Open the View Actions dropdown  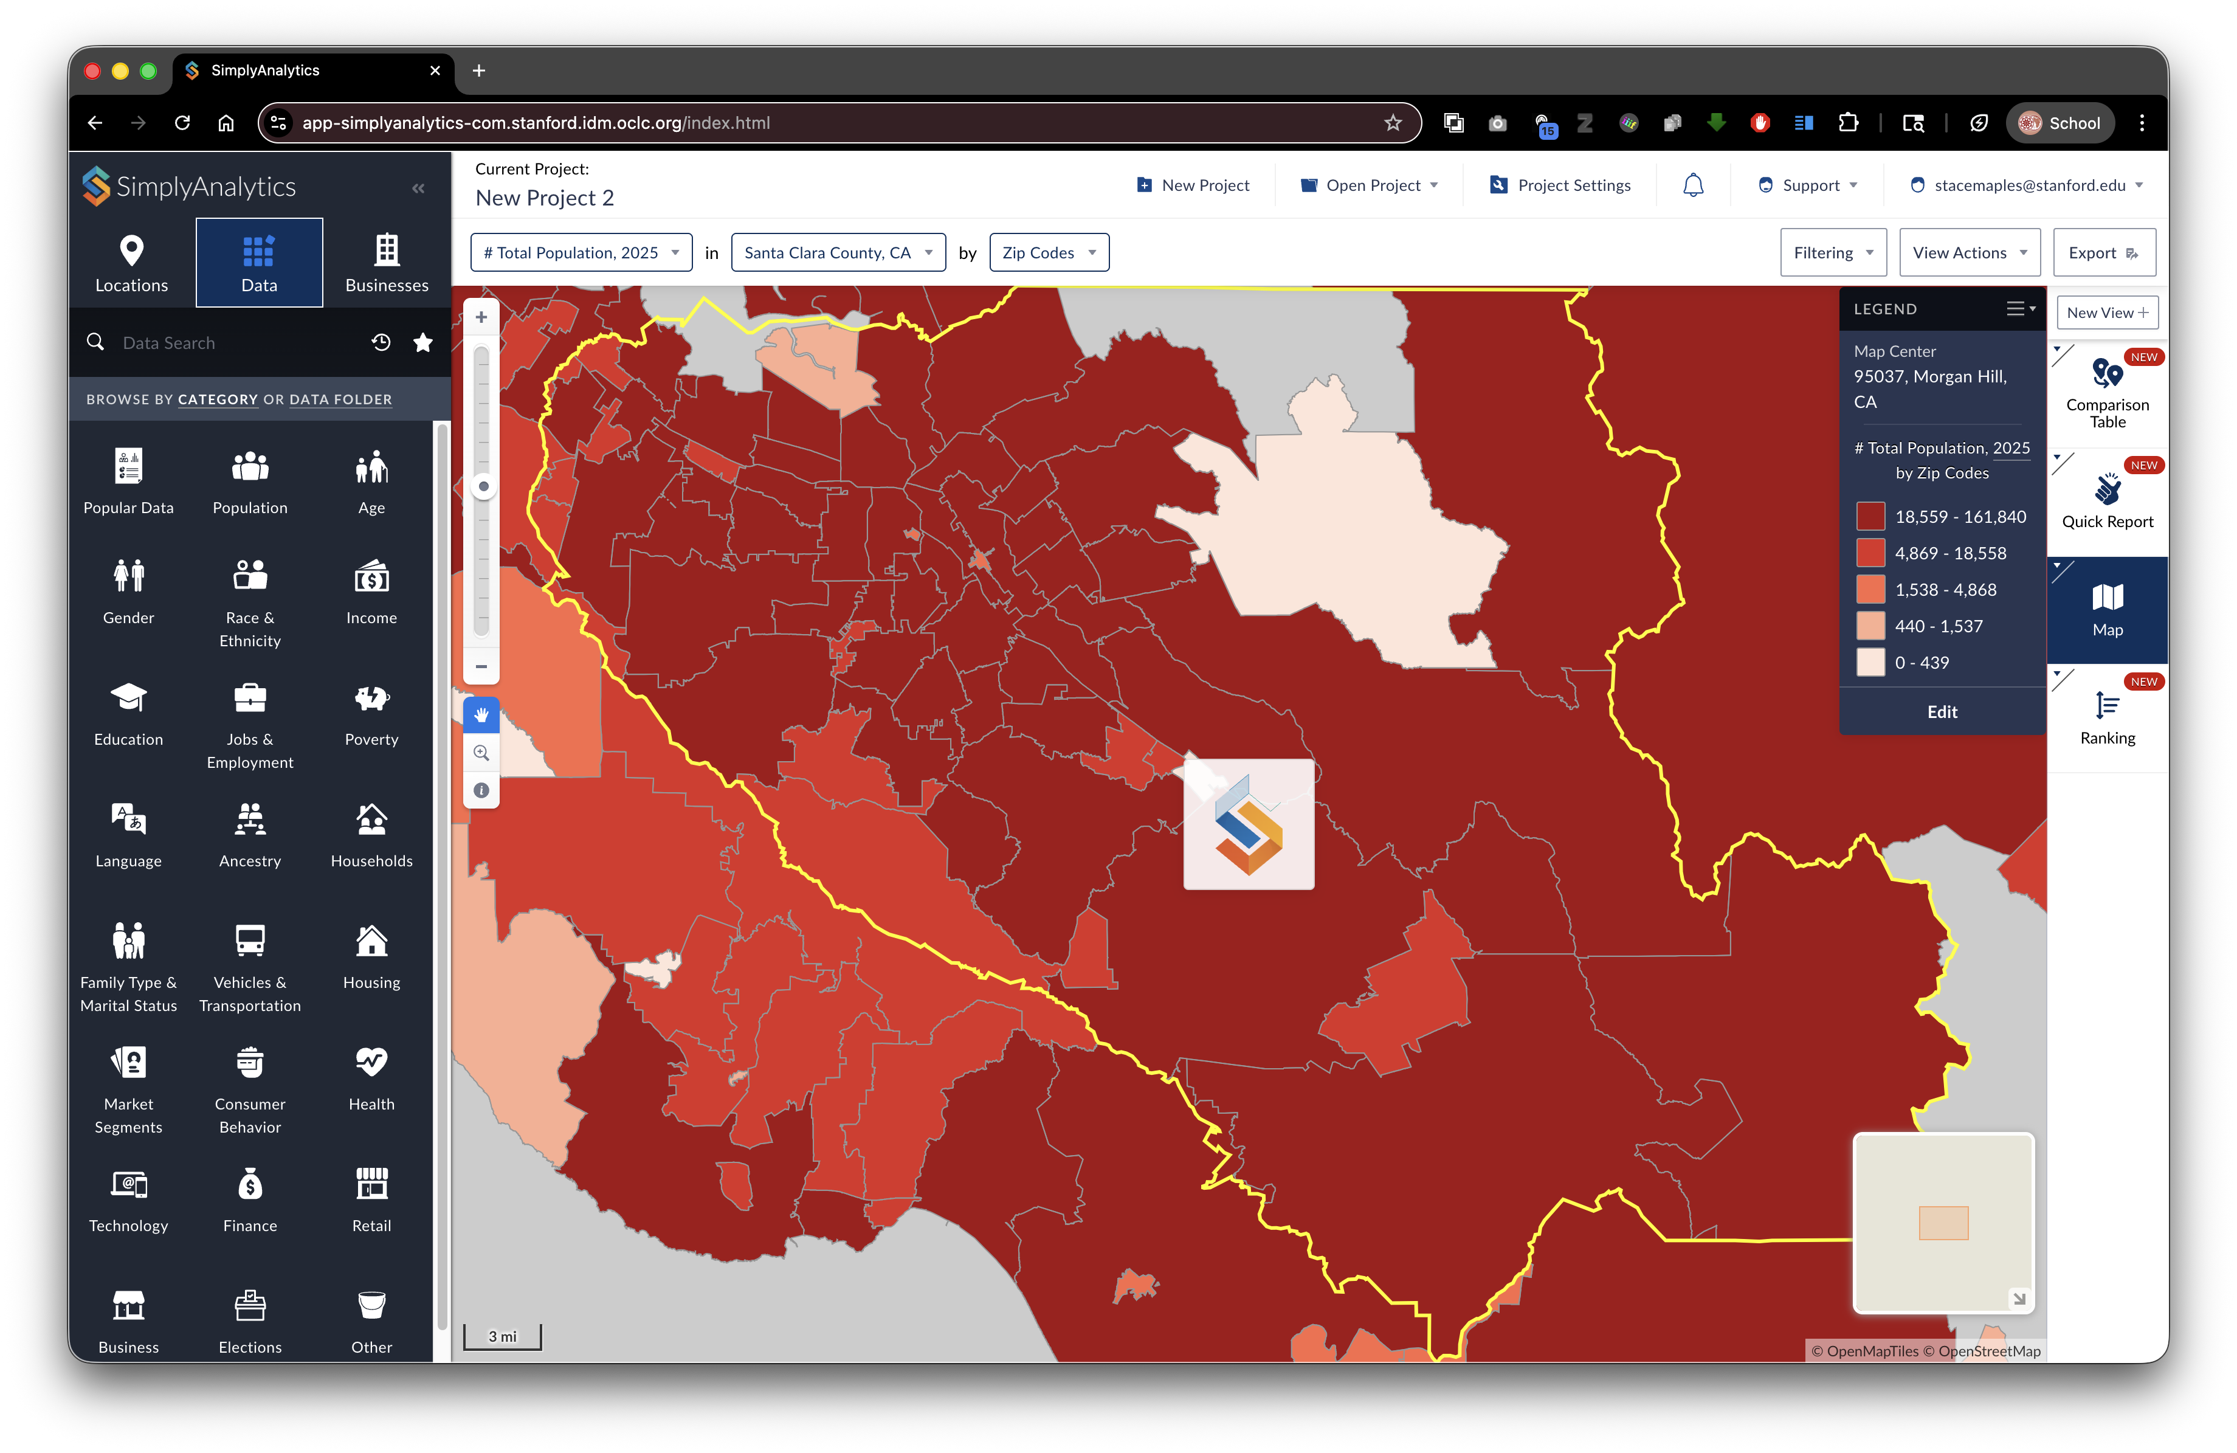pyautogui.click(x=1969, y=253)
